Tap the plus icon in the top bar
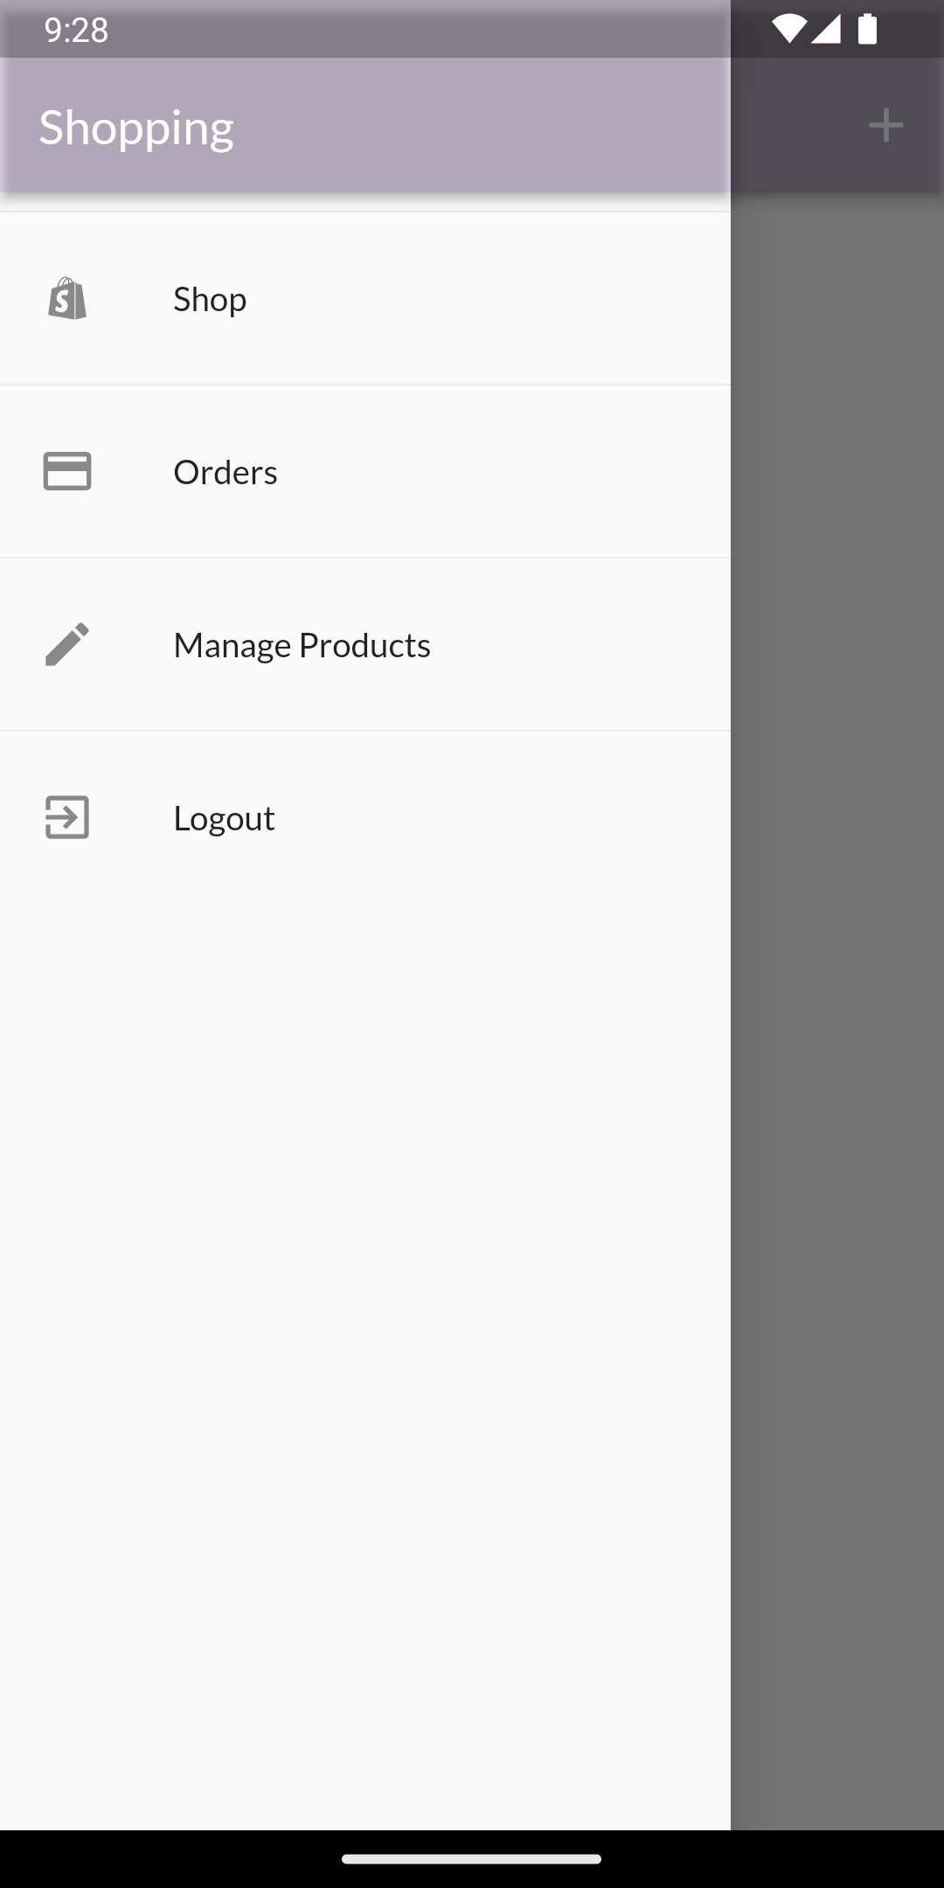This screenshot has width=944, height=1888. click(886, 125)
